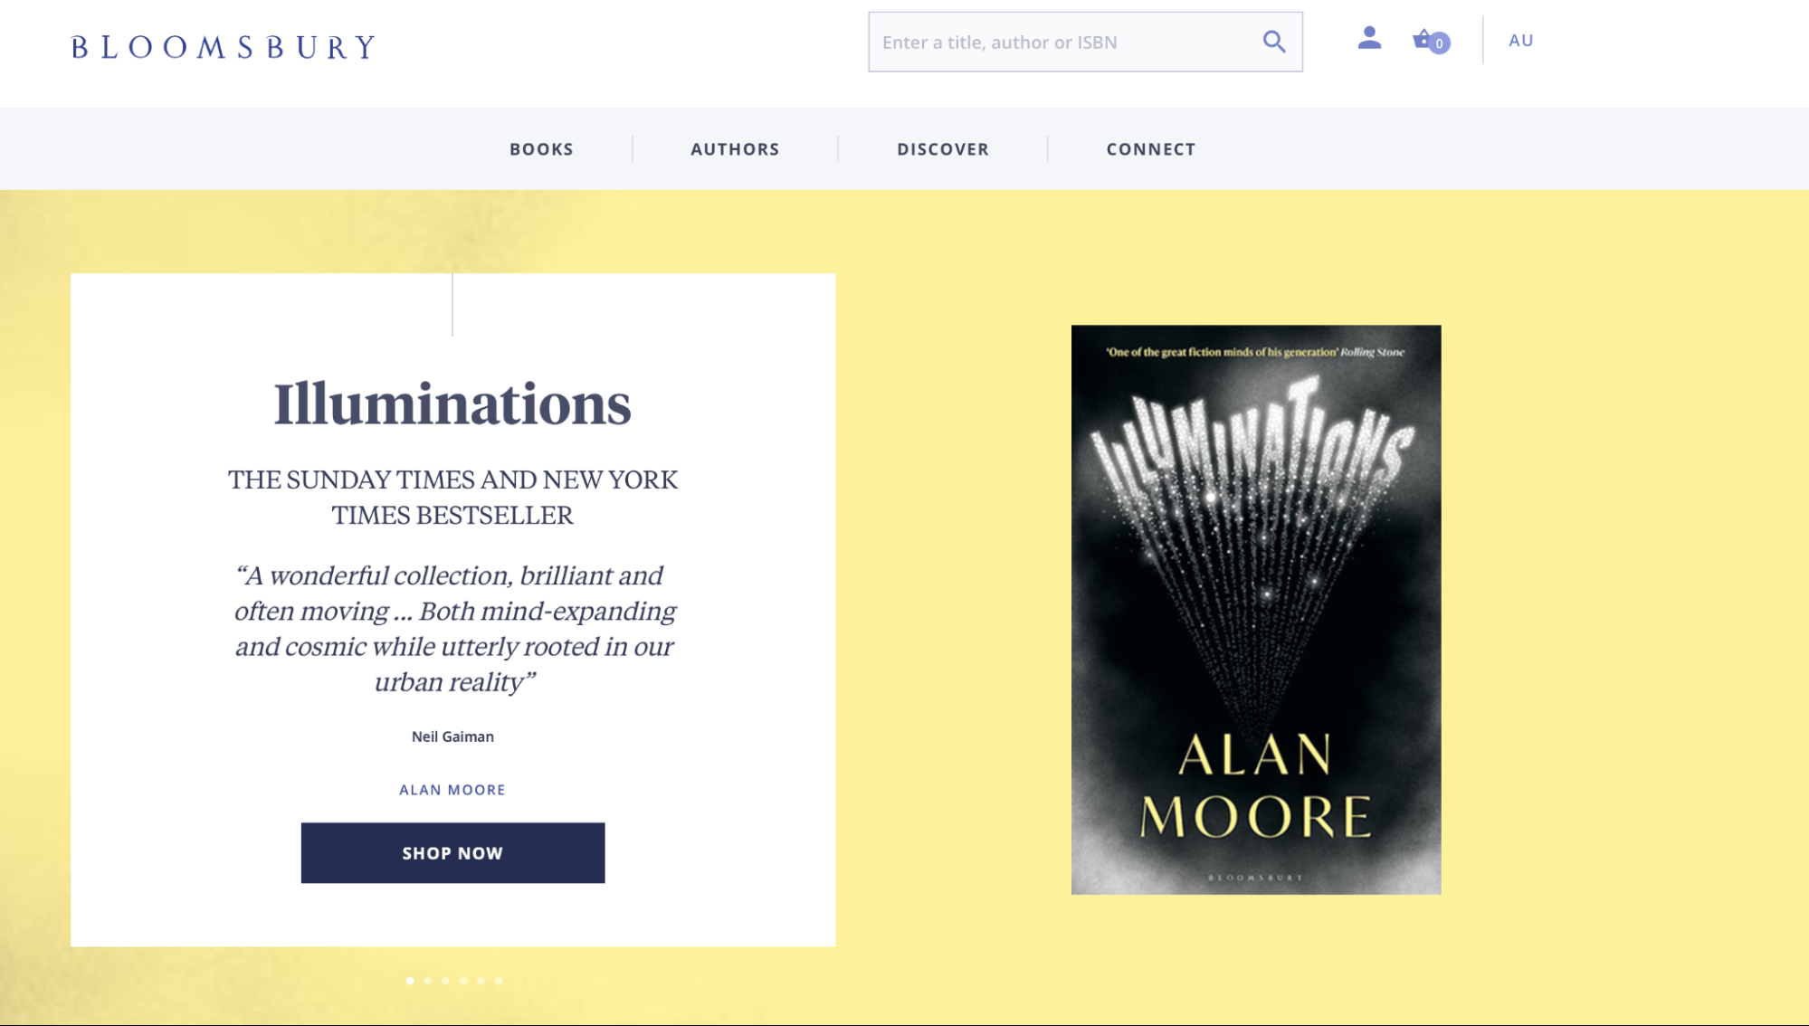Screen dimensions: 1809x1026
Task: Expand the Connect menu
Action: [x=1150, y=149]
